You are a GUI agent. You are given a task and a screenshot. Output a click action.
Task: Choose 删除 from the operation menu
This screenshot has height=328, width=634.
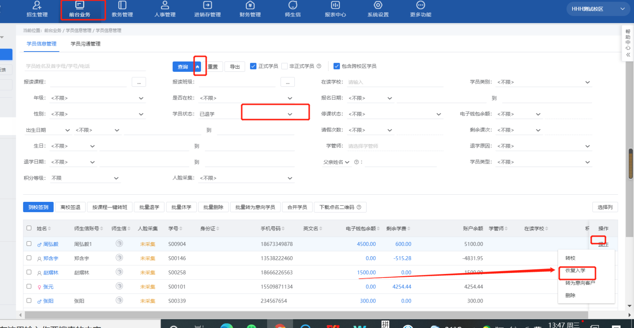point(570,295)
